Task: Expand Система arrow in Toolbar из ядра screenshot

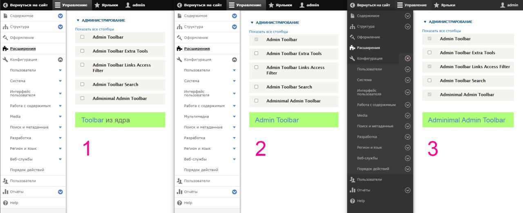Action: click(60, 81)
